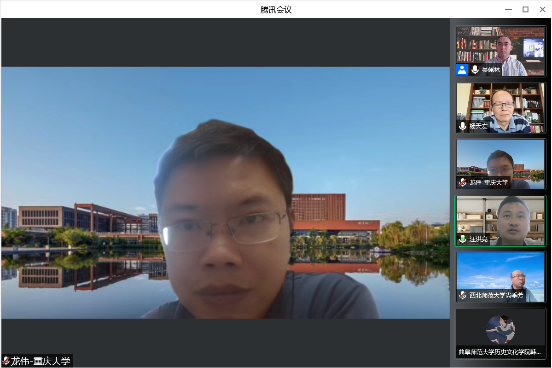The width and height of the screenshot is (552, 368).
Task: Click the microphone icon next to 吴佩林
Action: point(475,70)
